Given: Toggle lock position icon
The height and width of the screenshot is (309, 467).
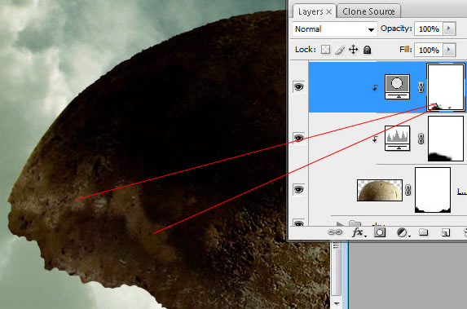Looking at the screenshot, I should (x=353, y=50).
